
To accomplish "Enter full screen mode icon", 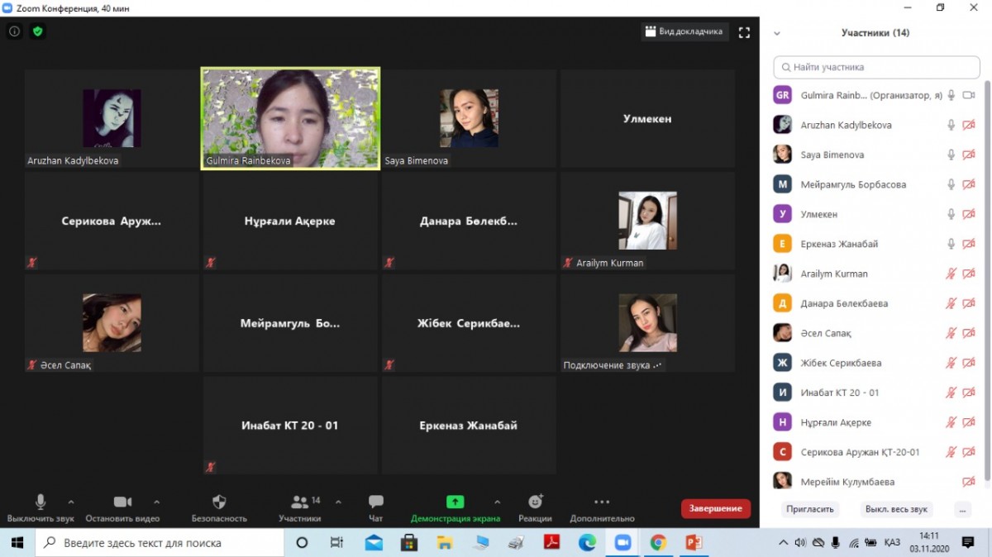I will pos(744,32).
